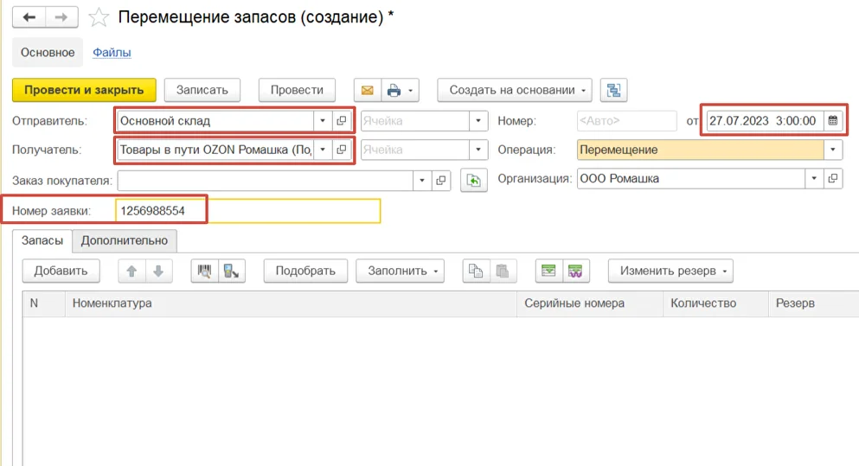Switch to the Дополнительно tab
This screenshot has width=859, height=466.
[124, 240]
